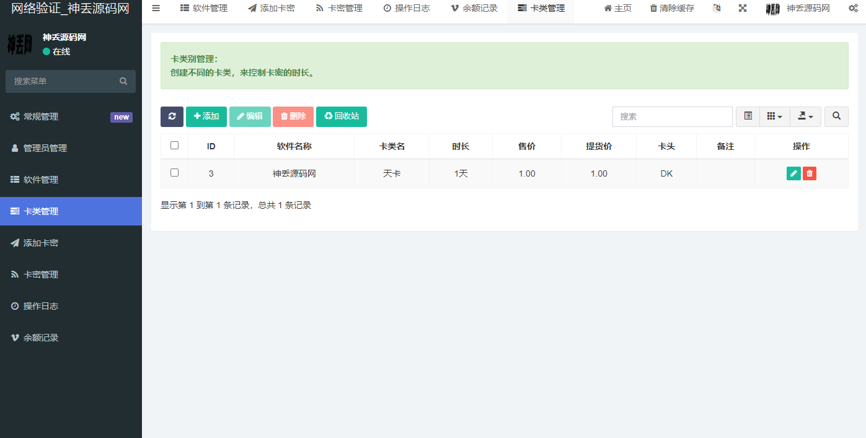This screenshot has width=866, height=438.
Task: Click 清除缓存 in the top navbar
Action: (671, 8)
